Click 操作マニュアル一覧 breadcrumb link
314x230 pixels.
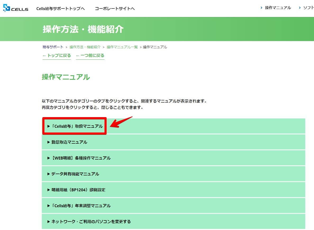(122, 47)
